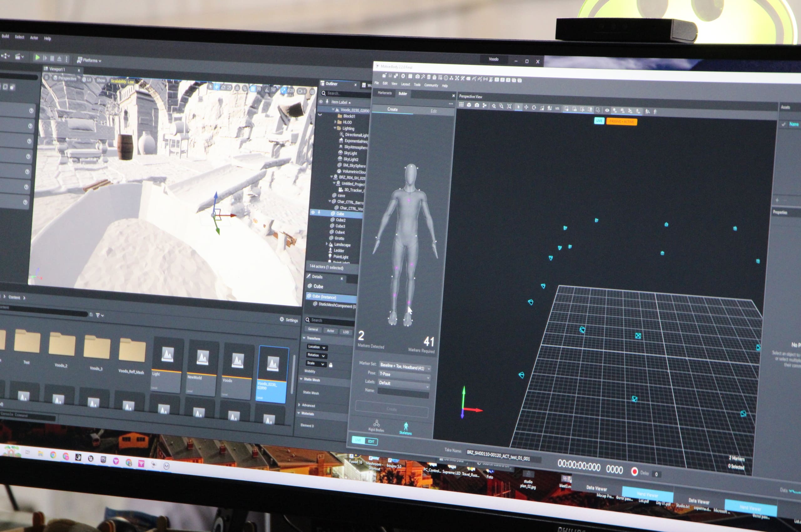Expand the Advanced section in Details

pyautogui.click(x=299, y=404)
